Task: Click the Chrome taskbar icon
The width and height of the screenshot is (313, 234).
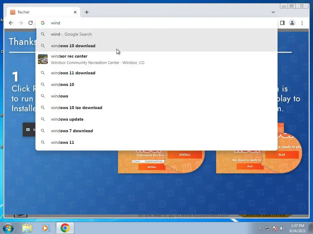Action: [x=65, y=228]
